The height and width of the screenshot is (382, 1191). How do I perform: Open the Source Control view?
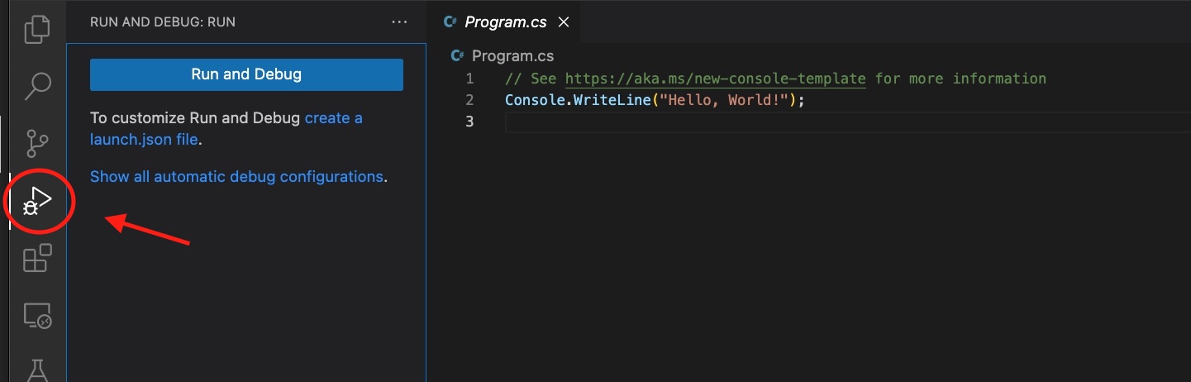tap(37, 143)
